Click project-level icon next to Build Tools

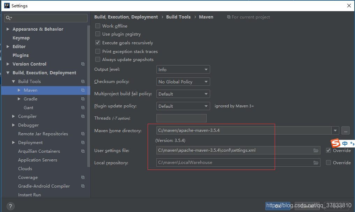coord(83,82)
